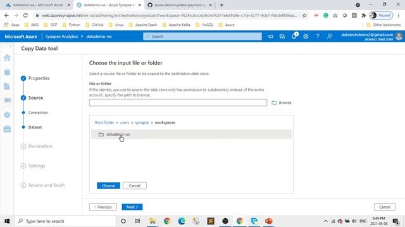Open the Python bookmark folder
The height and width of the screenshot is (227, 405).
pyautogui.click(x=72, y=25)
